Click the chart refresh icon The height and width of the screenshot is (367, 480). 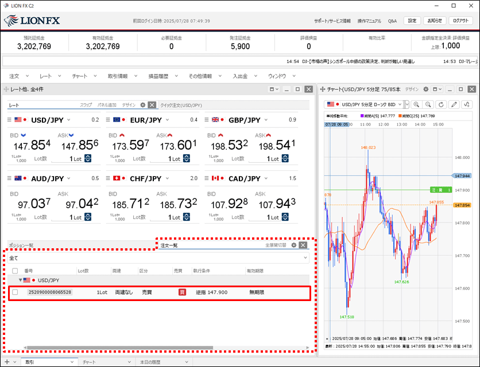(x=441, y=104)
